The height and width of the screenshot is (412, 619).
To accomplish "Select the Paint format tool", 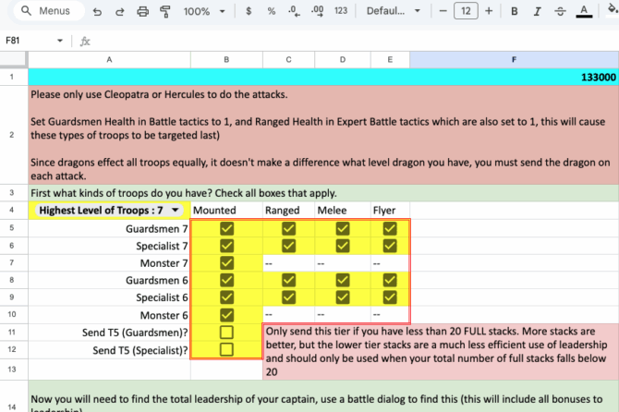I will [164, 11].
